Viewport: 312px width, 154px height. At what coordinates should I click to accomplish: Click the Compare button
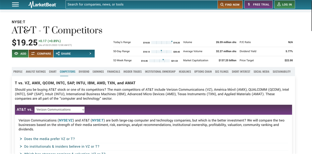pyautogui.click(x=41, y=54)
